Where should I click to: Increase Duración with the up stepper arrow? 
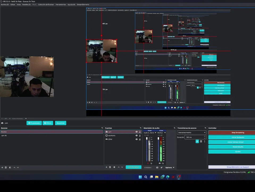204,136
